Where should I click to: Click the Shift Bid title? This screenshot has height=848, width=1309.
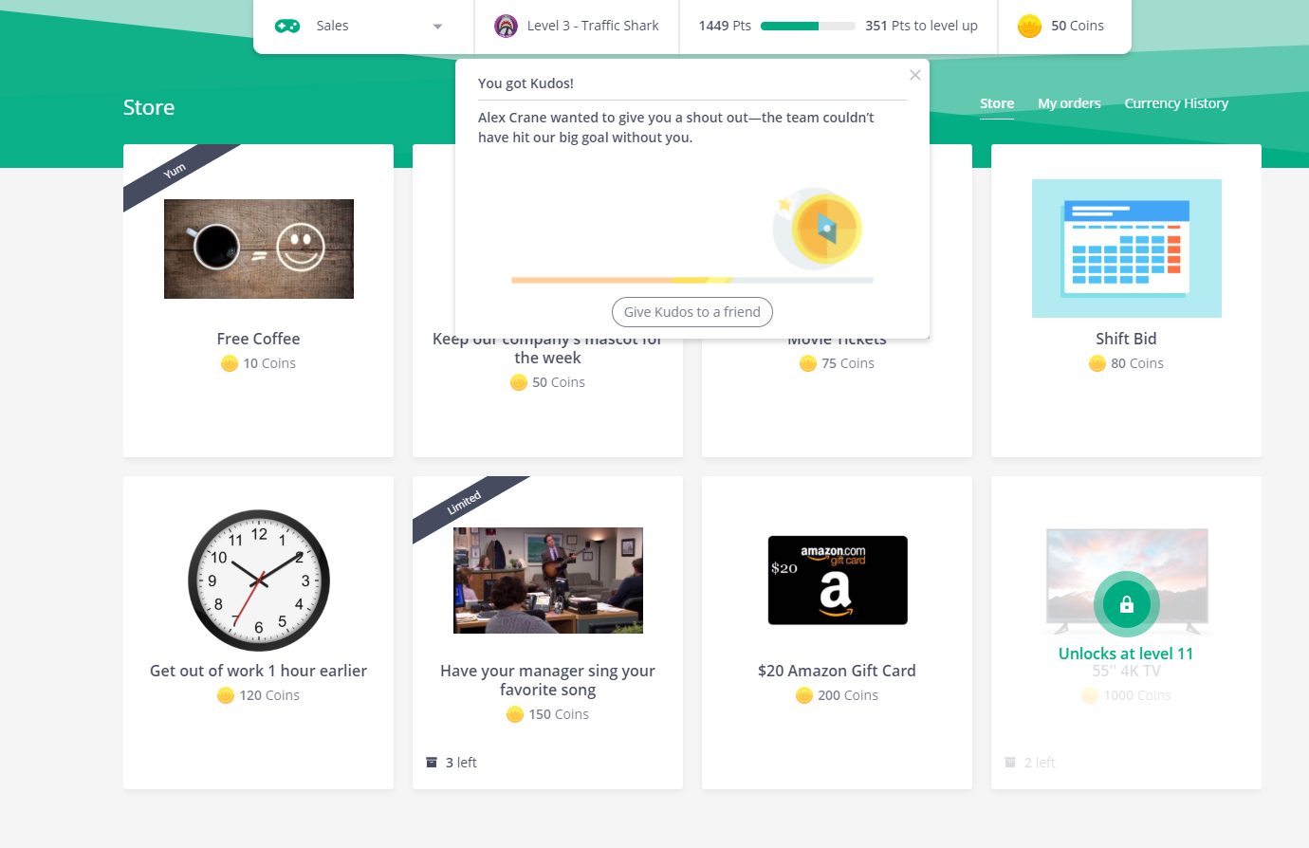pyautogui.click(x=1126, y=339)
